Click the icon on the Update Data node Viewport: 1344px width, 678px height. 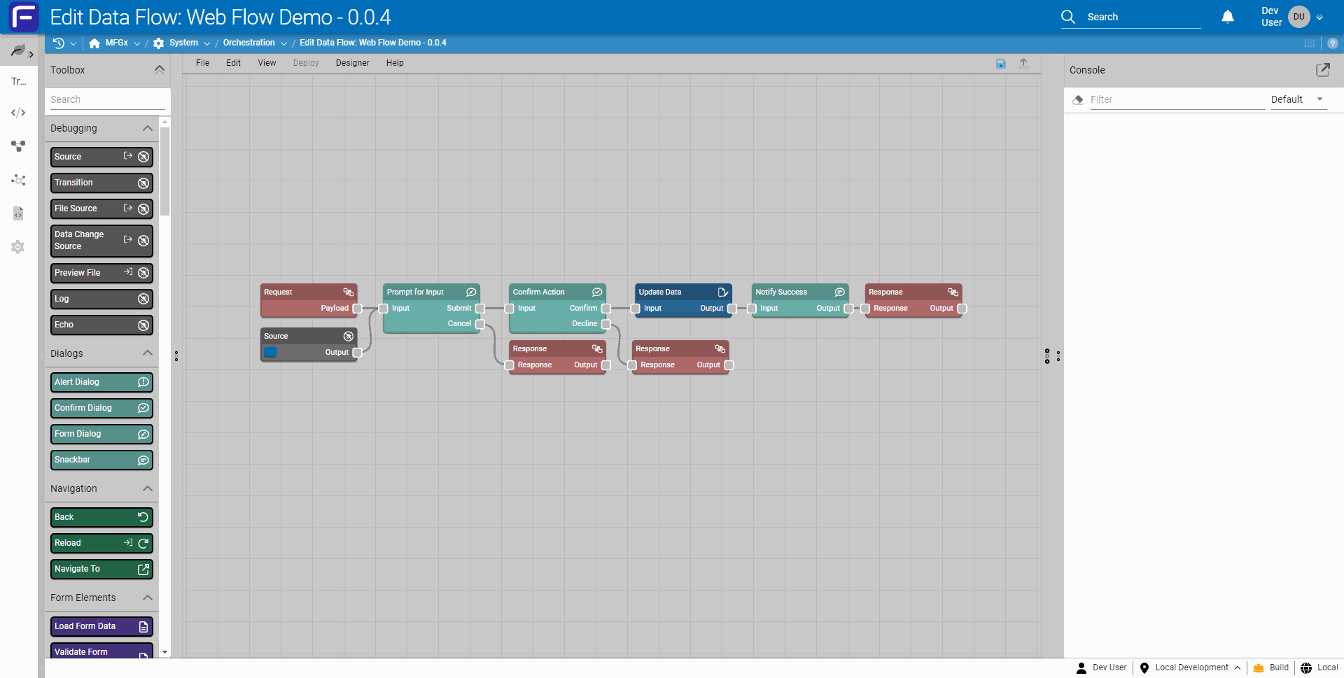tap(723, 292)
